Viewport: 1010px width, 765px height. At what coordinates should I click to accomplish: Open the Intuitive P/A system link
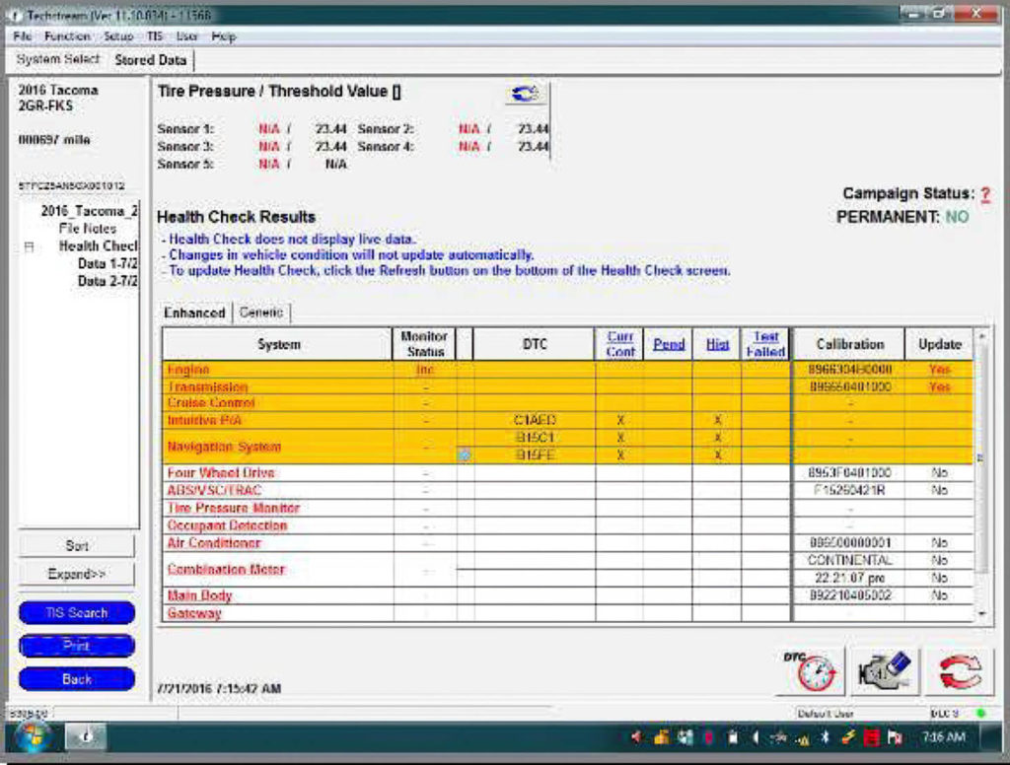click(x=204, y=421)
